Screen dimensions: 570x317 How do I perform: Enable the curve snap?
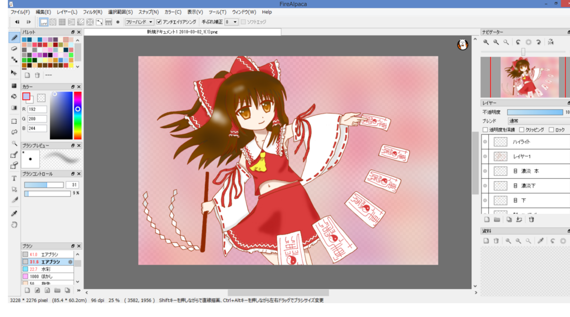(x=99, y=22)
